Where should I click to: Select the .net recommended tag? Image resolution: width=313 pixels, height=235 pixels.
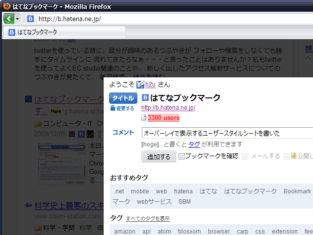(119, 191)
